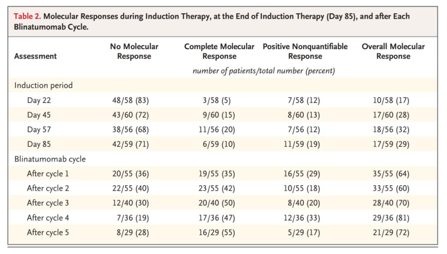Select the Blinatumomab cycle section label

pos(50,159)
